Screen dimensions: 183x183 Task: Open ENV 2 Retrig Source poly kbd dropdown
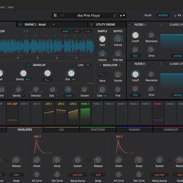click(x=78, y=175)
